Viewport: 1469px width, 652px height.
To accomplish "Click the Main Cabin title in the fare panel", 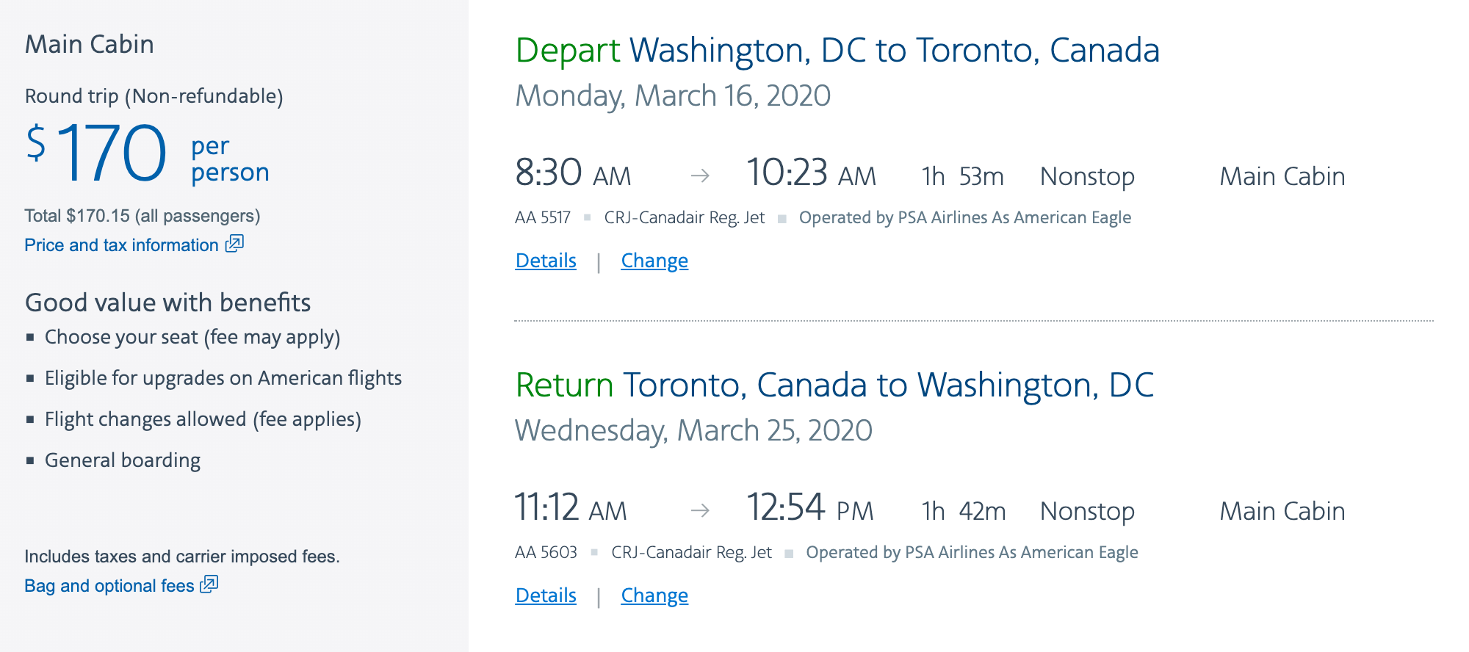I will [90, 45].
